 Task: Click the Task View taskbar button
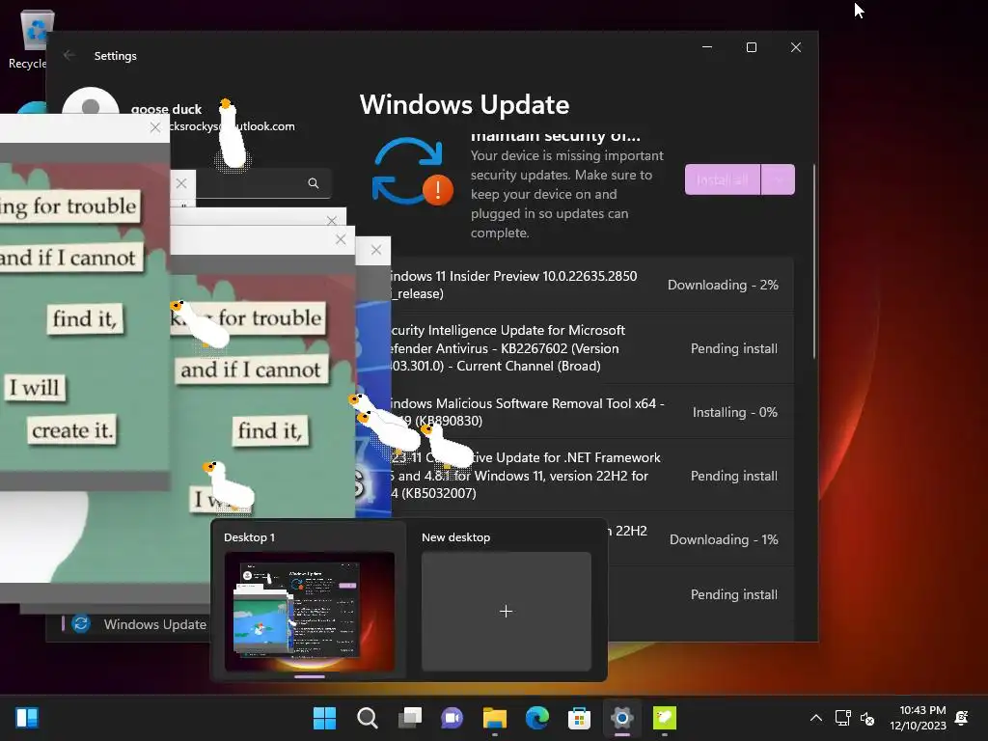pos(410,718)
